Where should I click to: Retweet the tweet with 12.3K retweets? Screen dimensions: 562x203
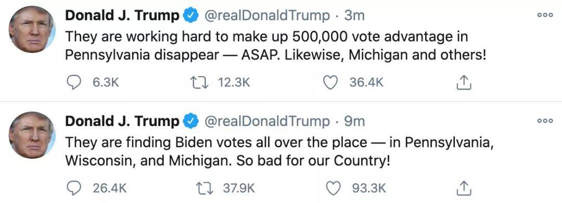(199, 83)
